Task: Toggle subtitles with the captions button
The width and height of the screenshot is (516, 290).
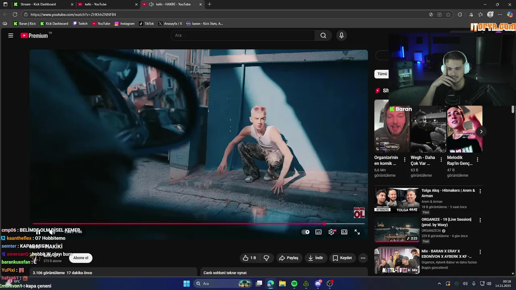Action: tap(318, 232)
